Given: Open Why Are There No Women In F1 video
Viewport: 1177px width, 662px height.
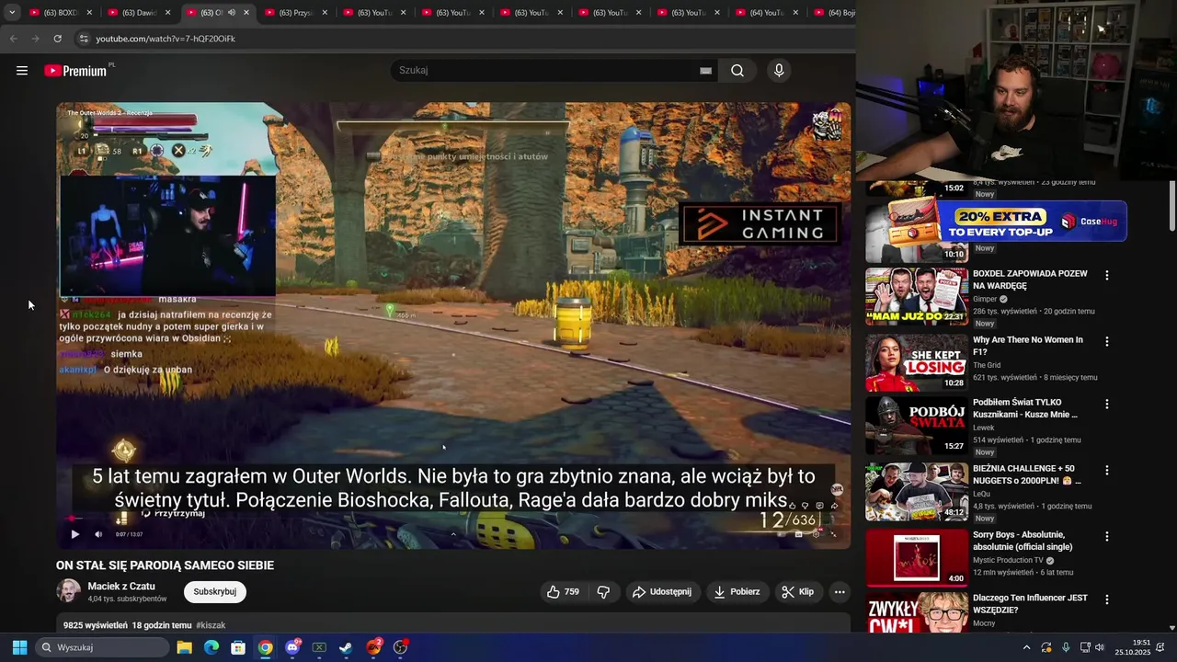Looking at the screenshot, I should [x=917, y=362].
